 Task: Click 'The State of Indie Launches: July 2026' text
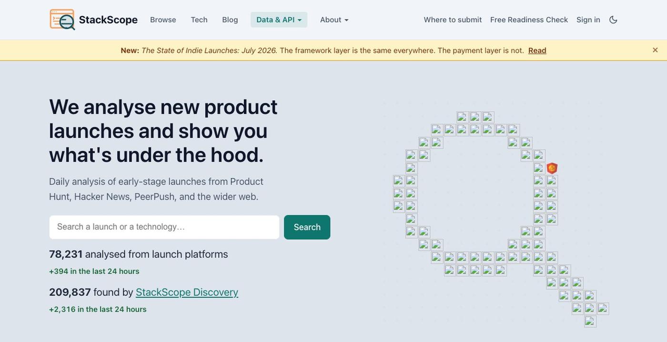209,50
